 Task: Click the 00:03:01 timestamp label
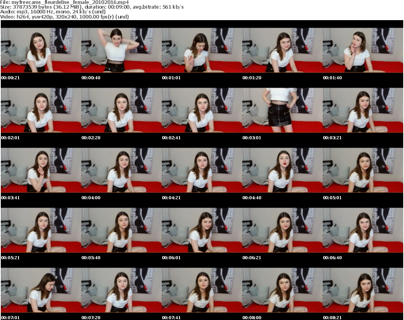[252, 138]
